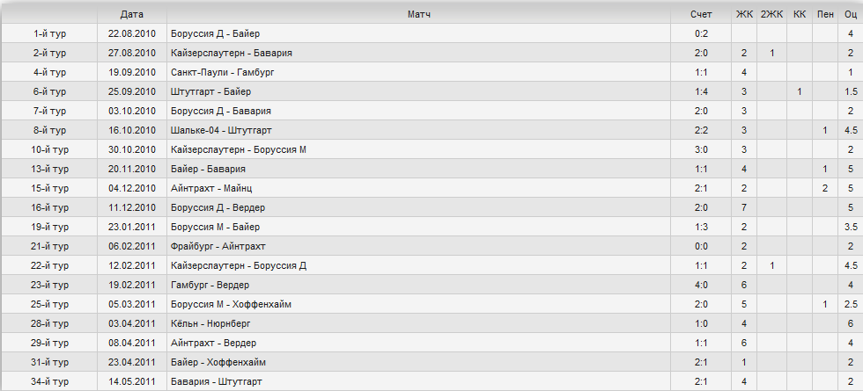Click the Матч column header
This screenshot has width=863, height=391.
click(419, 15)
